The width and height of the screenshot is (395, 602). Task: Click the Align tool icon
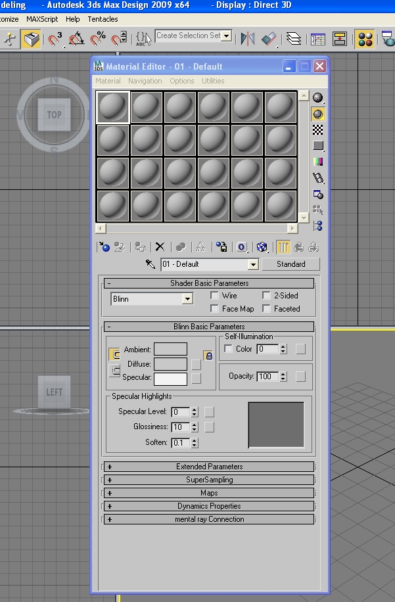(269, 38)
